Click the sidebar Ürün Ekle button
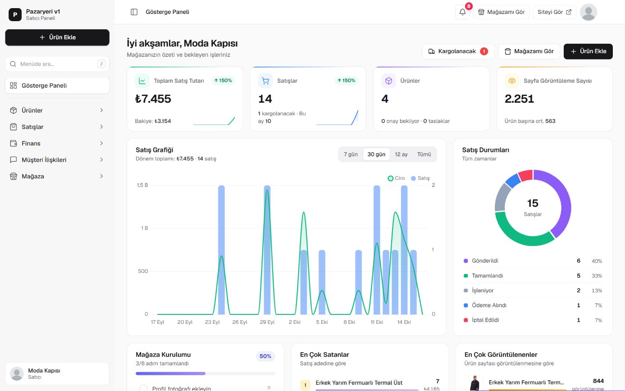Screen dimensions: 625x391 tap(57, 37)
